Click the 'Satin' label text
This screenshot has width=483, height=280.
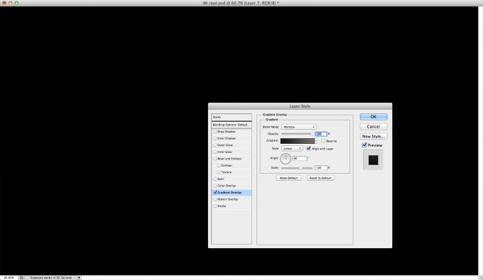[x=221, y=179]
